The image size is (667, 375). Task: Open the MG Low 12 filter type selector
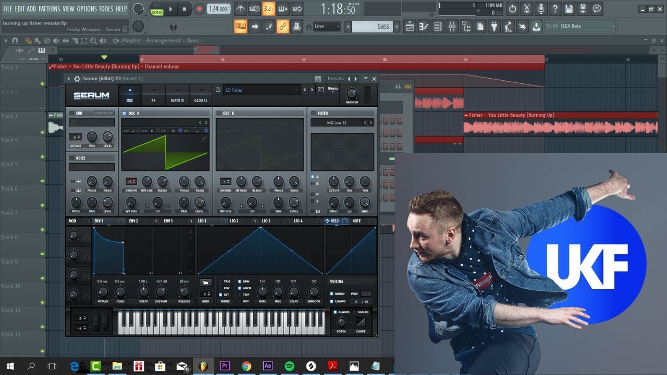pos(337,122)
